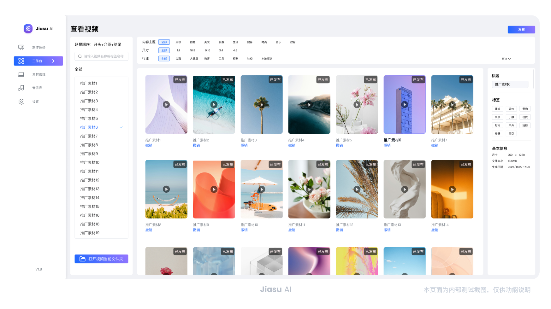Click 撤销 link under 推广素材4
The image size is (551, 309).
(292, 145)
